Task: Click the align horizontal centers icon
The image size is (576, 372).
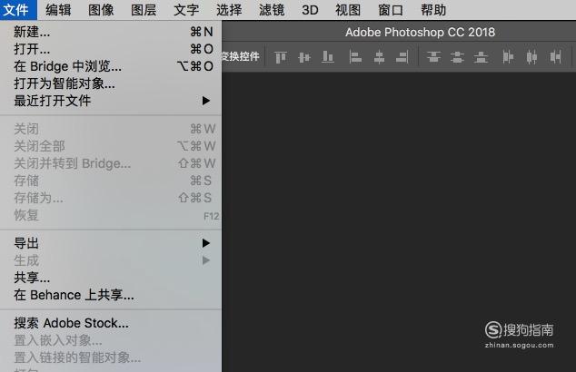Action: click(379, 57)
